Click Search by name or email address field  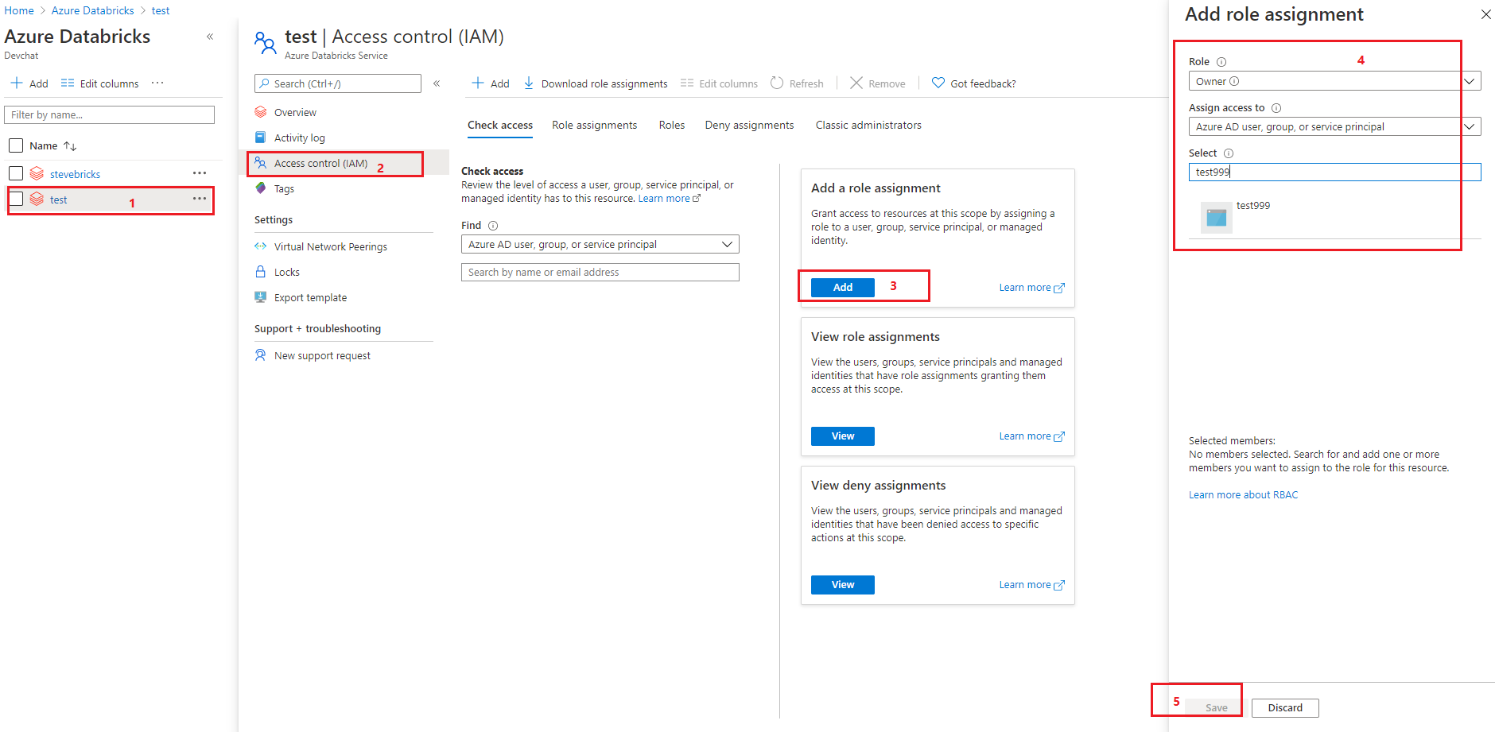[x=600, y=272]
